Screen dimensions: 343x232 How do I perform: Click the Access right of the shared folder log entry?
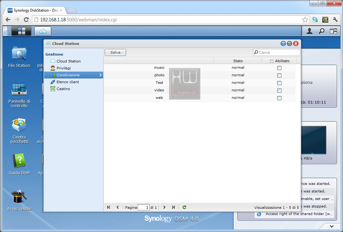295,214
